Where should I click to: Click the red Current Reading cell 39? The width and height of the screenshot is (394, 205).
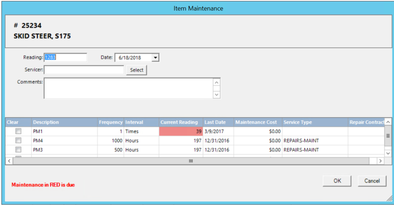pyautogui.click(x=181, y=131)
